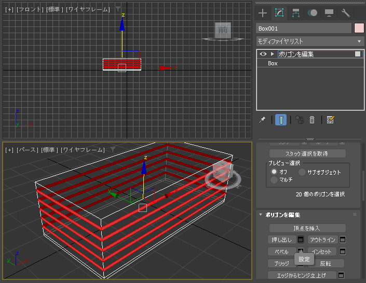The width and height of the screenshot is (366, 283).
Task: Click the trash remove-modifier icon
Action: click(312, 120)
